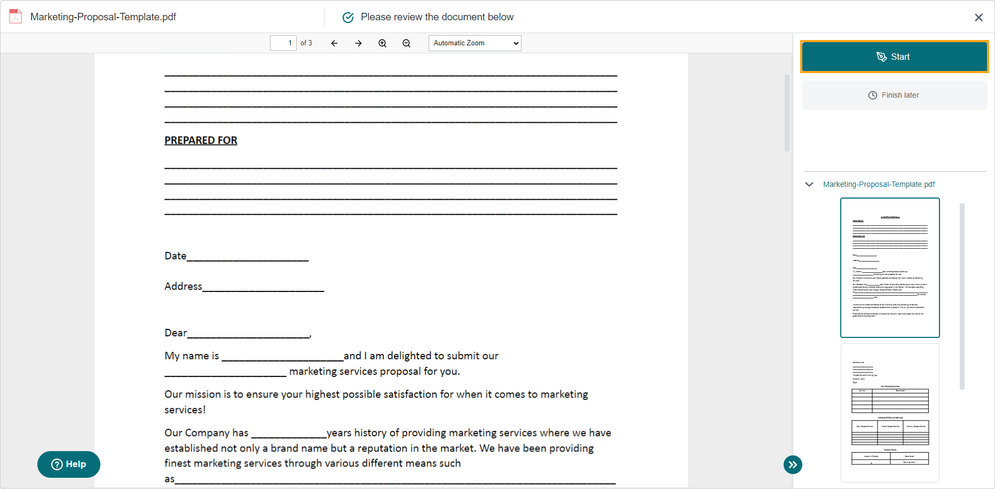This screenshot has height=489, width=995.
Task: Open the Automatic Zoom dropdown
Action: point(475,43)
